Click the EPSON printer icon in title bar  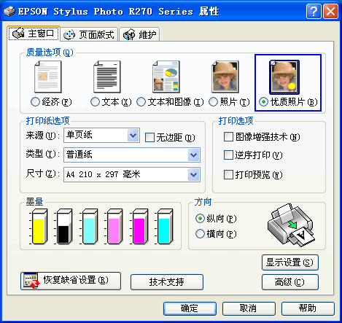[9, 12]
